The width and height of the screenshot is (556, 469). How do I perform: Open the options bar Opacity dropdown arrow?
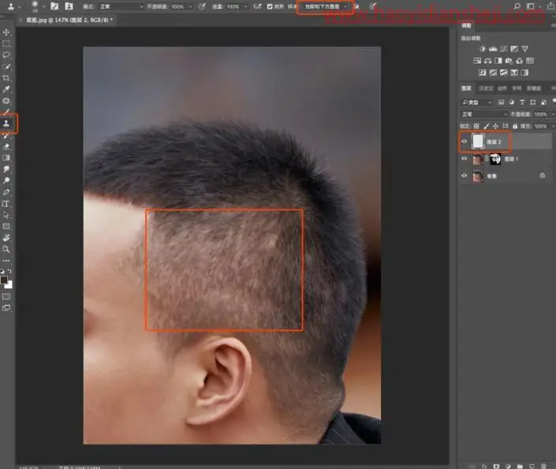coord(191,7)
